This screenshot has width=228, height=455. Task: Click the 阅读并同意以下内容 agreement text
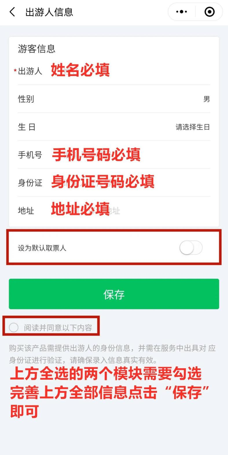point(58,328)
